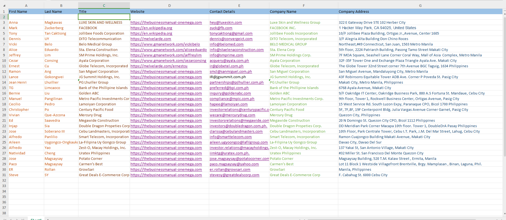This screenshot has width=506, height=220.
Task: Select the "BELO MEDICAL GROUP" company cell
Action: tap(304, 44)
